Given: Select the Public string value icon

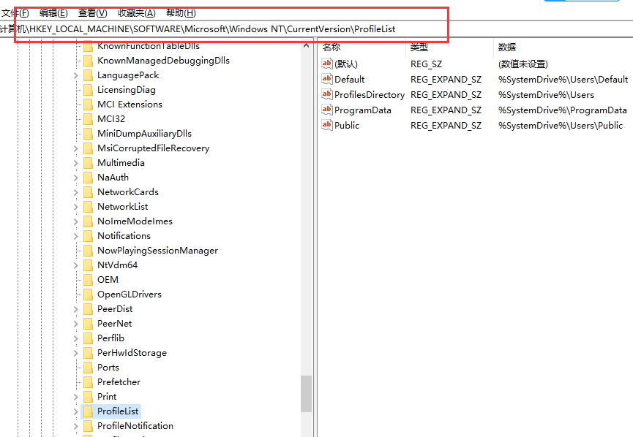Looking at the screenshot, I should coord(327,125).
